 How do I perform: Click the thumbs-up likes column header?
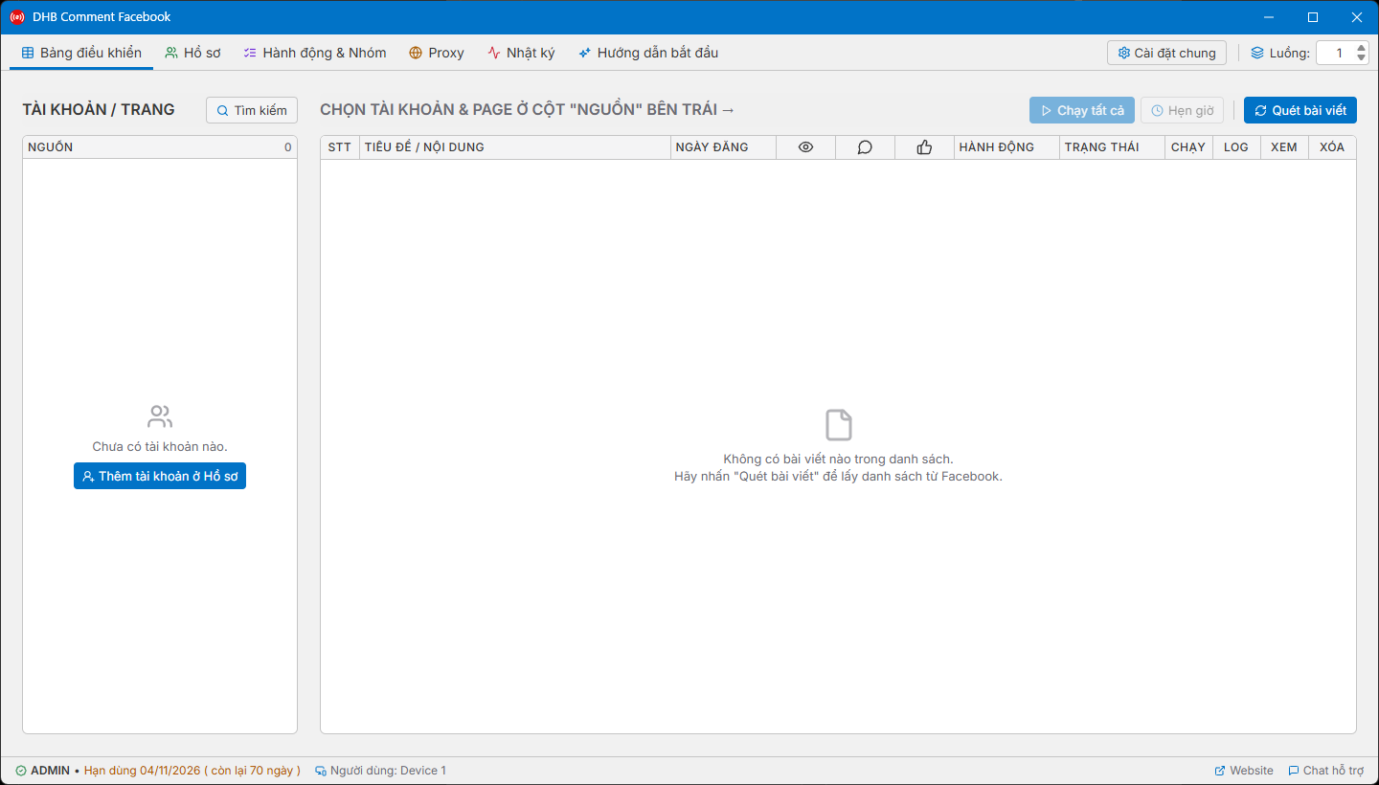pyautogui.click(x=924, y=147)
